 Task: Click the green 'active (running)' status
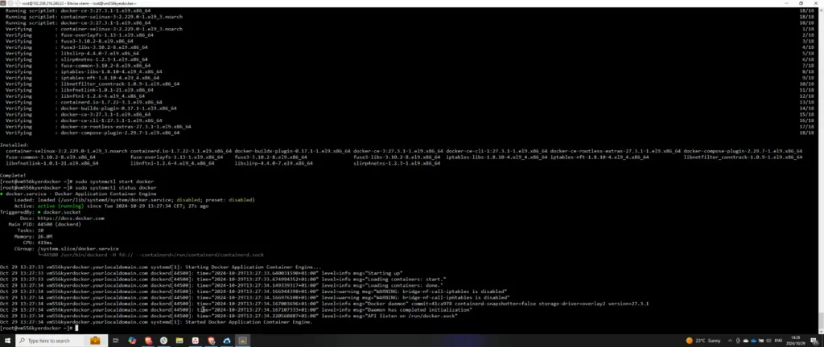(60, 206)
